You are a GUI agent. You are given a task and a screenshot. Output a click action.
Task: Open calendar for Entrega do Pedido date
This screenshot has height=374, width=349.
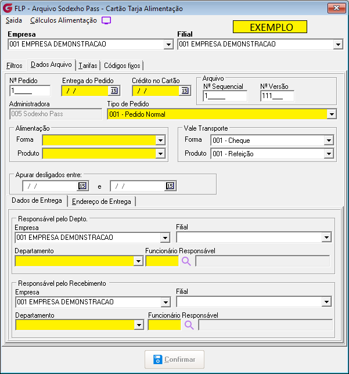[114, 91]
